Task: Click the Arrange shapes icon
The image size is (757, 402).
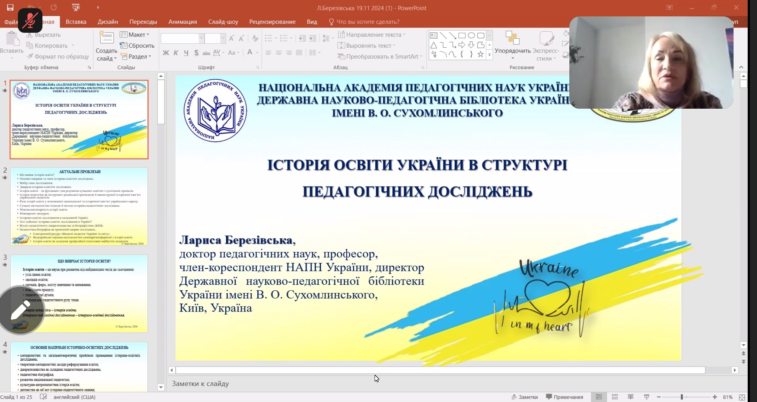Action: click(512, 38)
